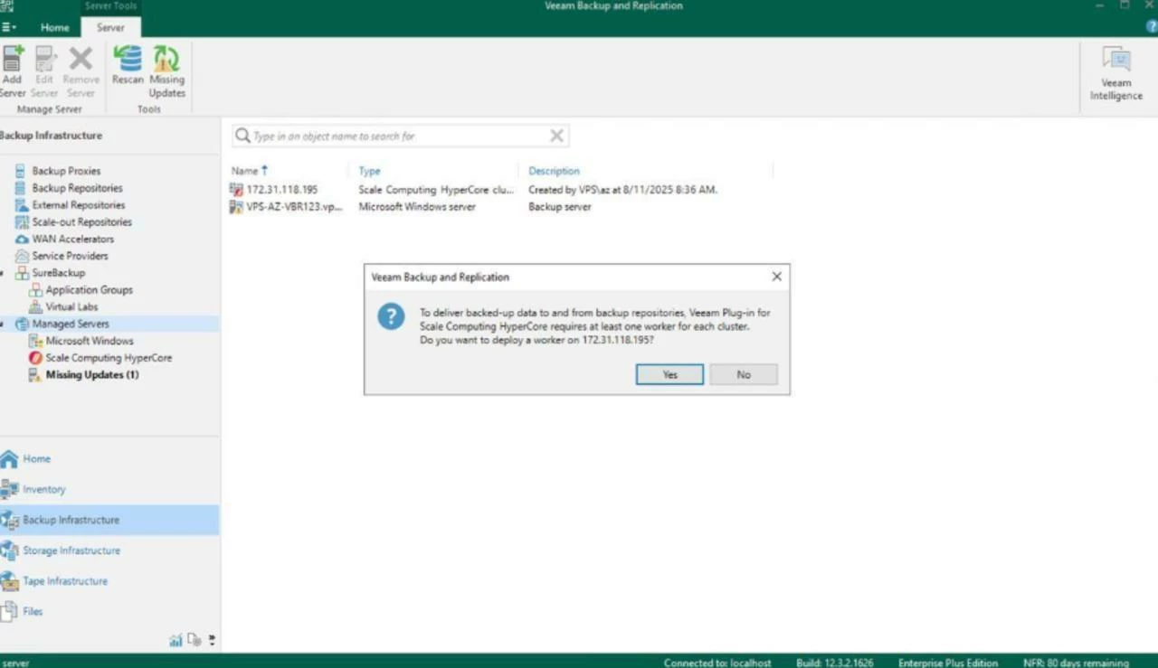Click Enterprise Plus Edition status text
The image size is (1158, 668).
(x=948, y=663)
